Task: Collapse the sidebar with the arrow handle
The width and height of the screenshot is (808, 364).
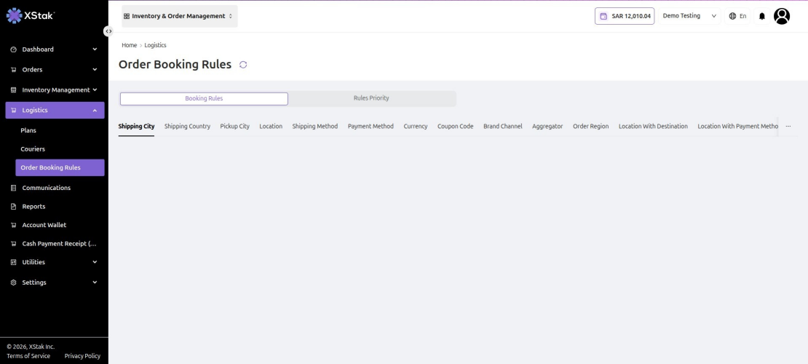Action: 108,31
